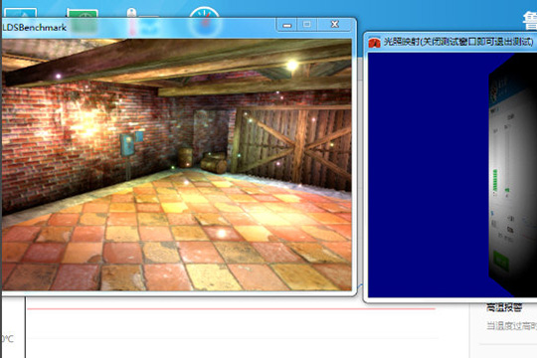Close the LDSBenchmark window
This screenshot has height=358, width=537.
click(x=334, y=24)
